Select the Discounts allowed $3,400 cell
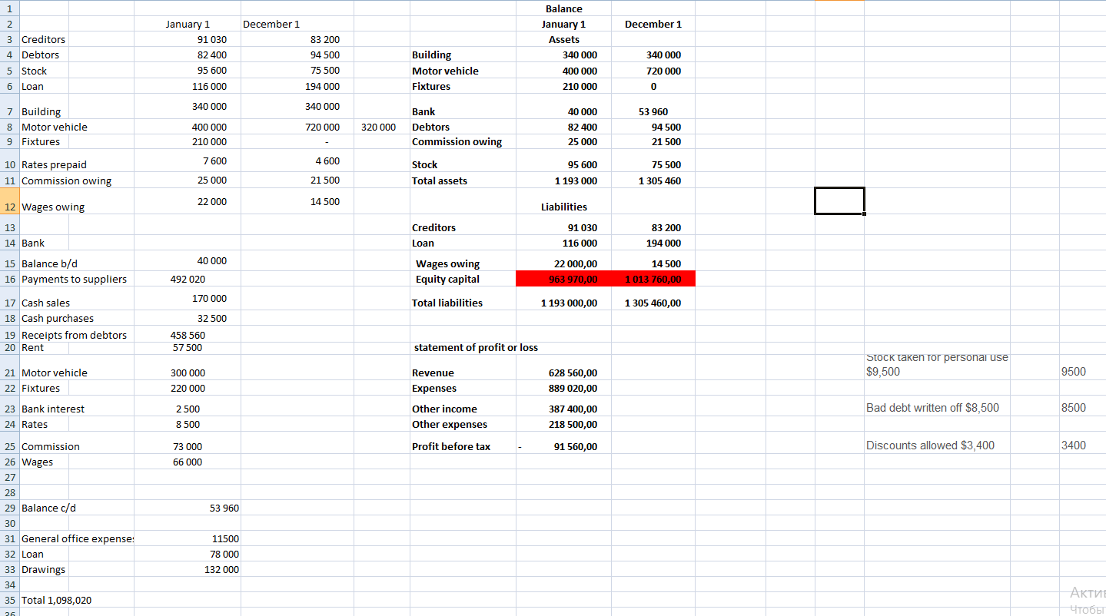 (x=930, y=445)
